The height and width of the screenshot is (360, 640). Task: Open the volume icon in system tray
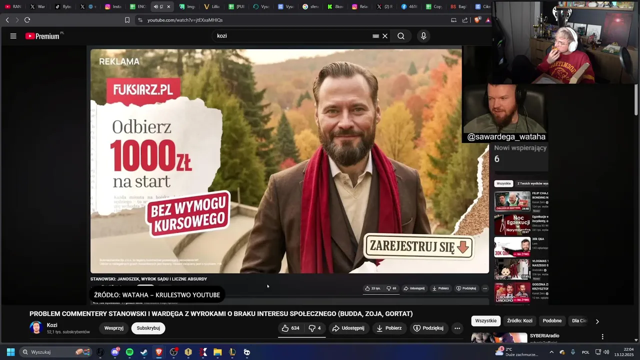(606, 352)
